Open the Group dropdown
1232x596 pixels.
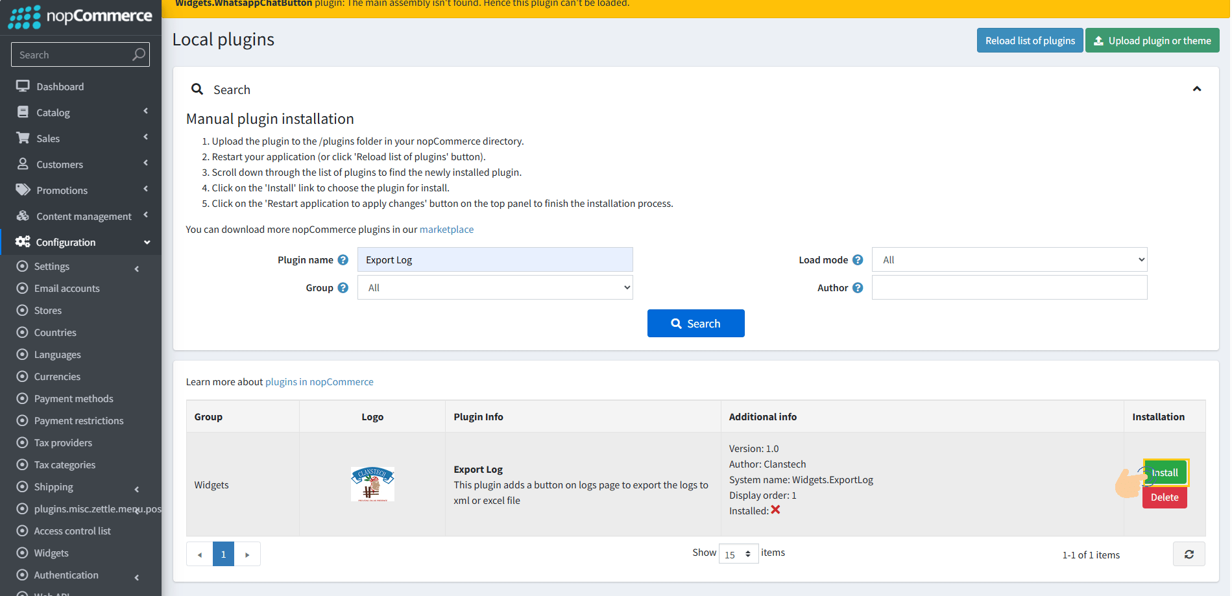494,288
